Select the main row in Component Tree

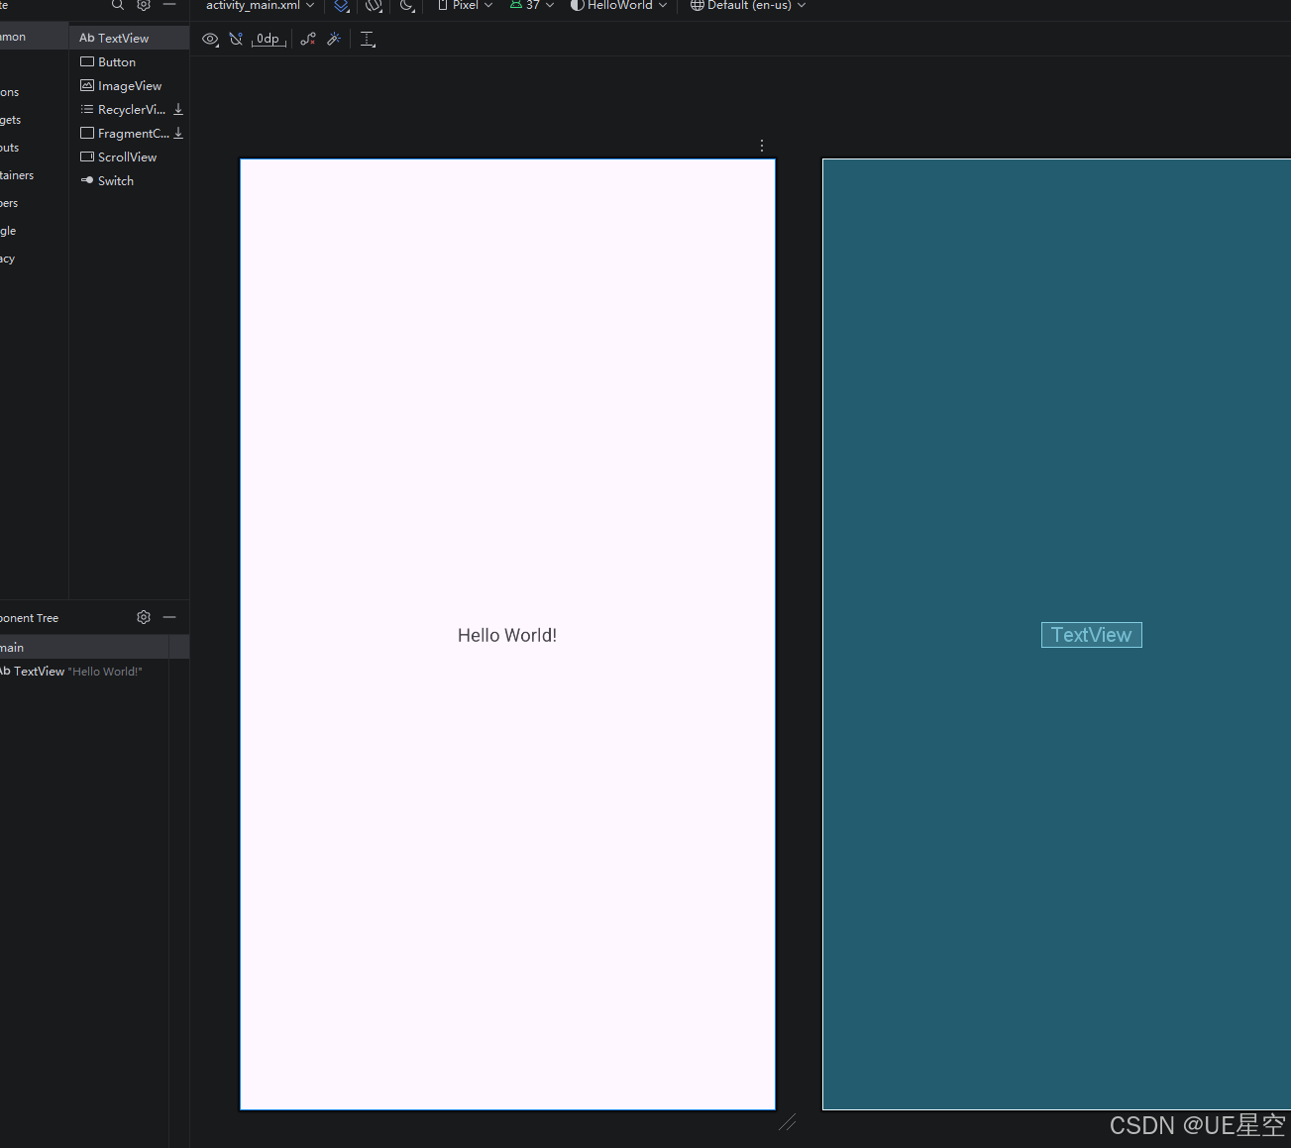click(94, 647)
